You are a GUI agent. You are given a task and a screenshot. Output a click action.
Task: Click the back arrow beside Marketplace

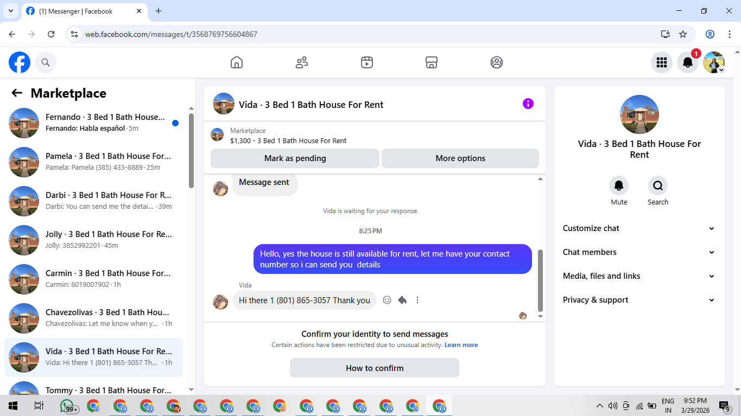pyautogui.click(x=17, y=93)
